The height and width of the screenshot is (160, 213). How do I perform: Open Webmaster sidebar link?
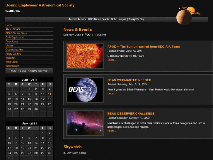point(12,66)
